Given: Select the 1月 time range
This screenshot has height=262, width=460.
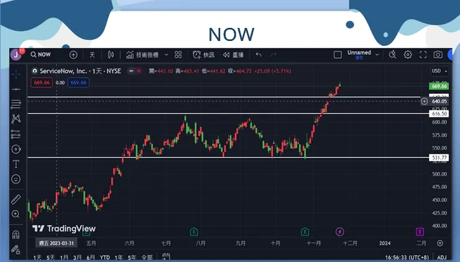Looking at the screenshot, I should (64, 257).
